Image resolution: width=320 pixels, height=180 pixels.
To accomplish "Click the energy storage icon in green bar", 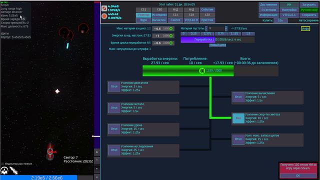I will coord(202,70).
